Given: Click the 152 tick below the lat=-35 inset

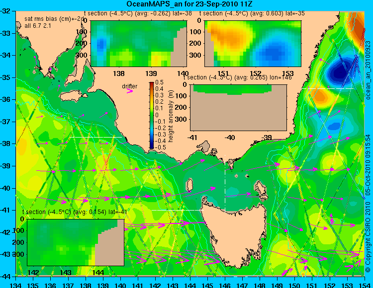Looking at the screenshot, I should click(x=256, y=73).
